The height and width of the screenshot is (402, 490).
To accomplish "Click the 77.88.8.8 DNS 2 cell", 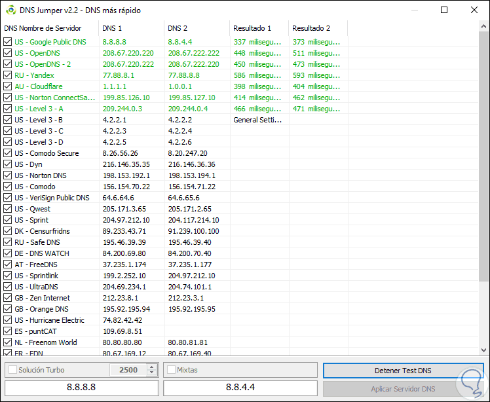I will pos(183,75).
